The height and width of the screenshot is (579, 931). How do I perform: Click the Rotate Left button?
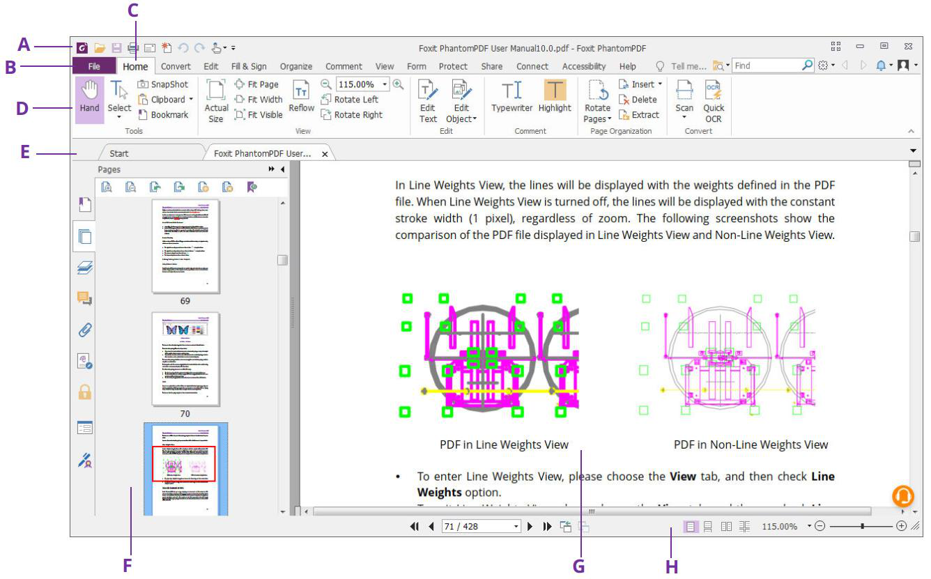click(x=350, y=100)
